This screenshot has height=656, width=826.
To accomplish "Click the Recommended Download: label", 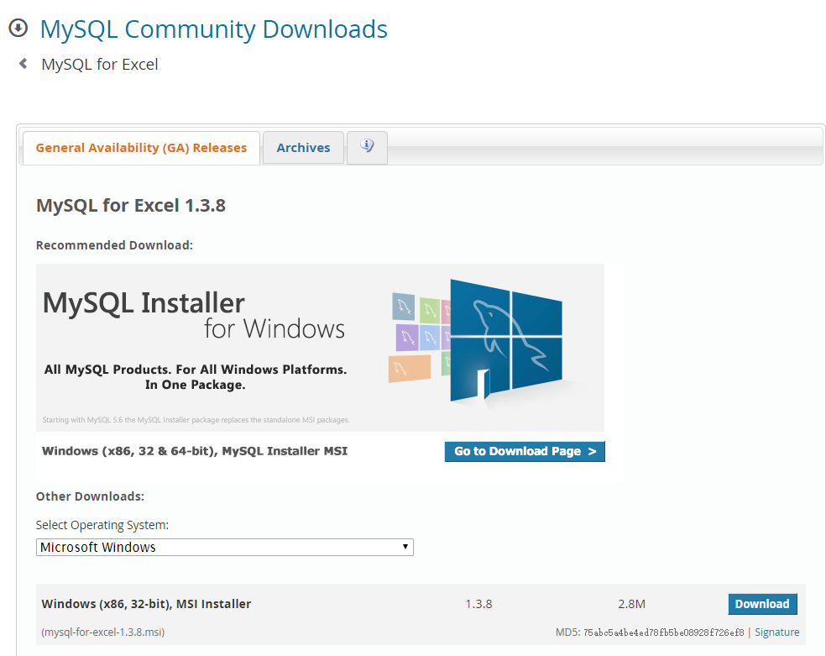I will tap(114, 245).
